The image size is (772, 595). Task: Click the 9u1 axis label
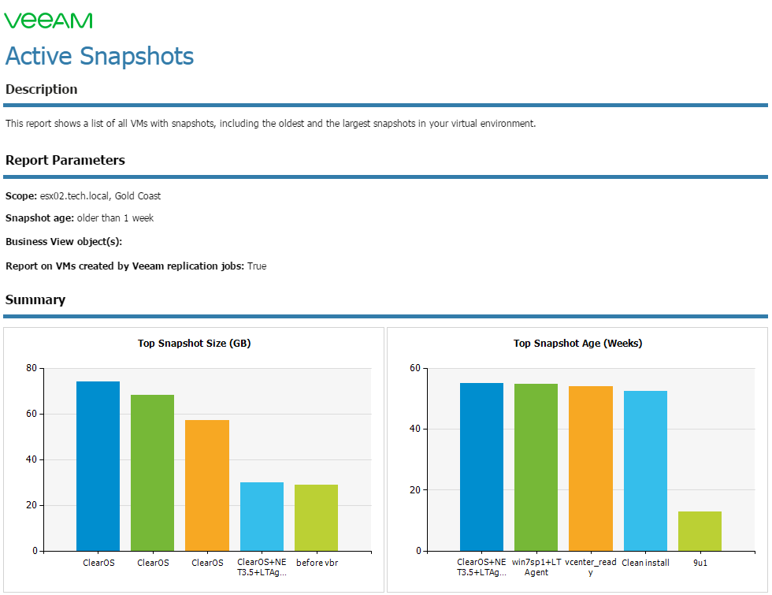click(700, 563)
